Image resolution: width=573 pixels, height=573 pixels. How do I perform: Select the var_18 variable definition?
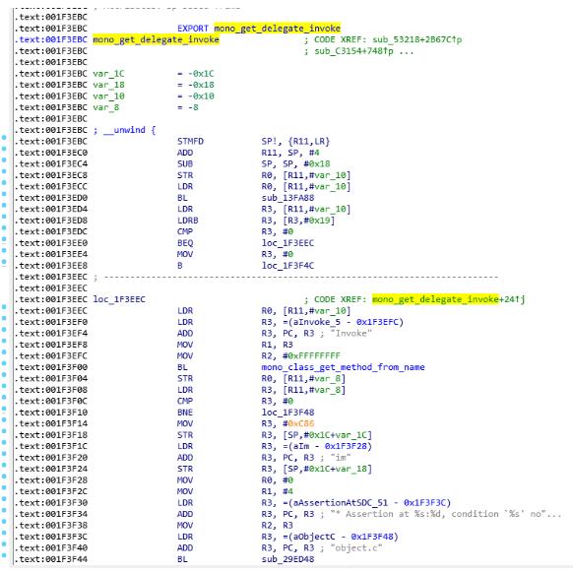[x=108, y=85]
